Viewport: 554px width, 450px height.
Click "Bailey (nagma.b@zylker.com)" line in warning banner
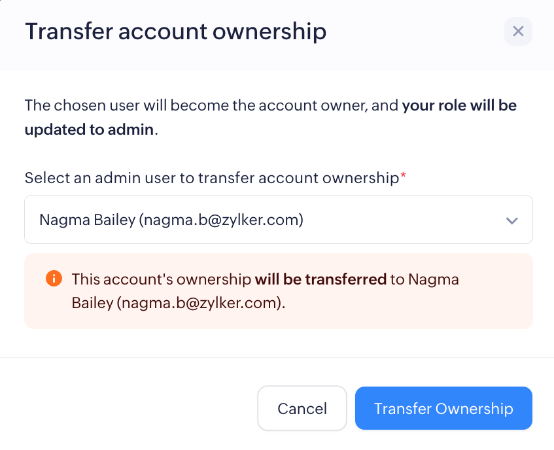click(x=178, y=303)
